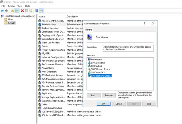Click the Back arrow toolbar icon
The image size is (182, 124).
2,11
